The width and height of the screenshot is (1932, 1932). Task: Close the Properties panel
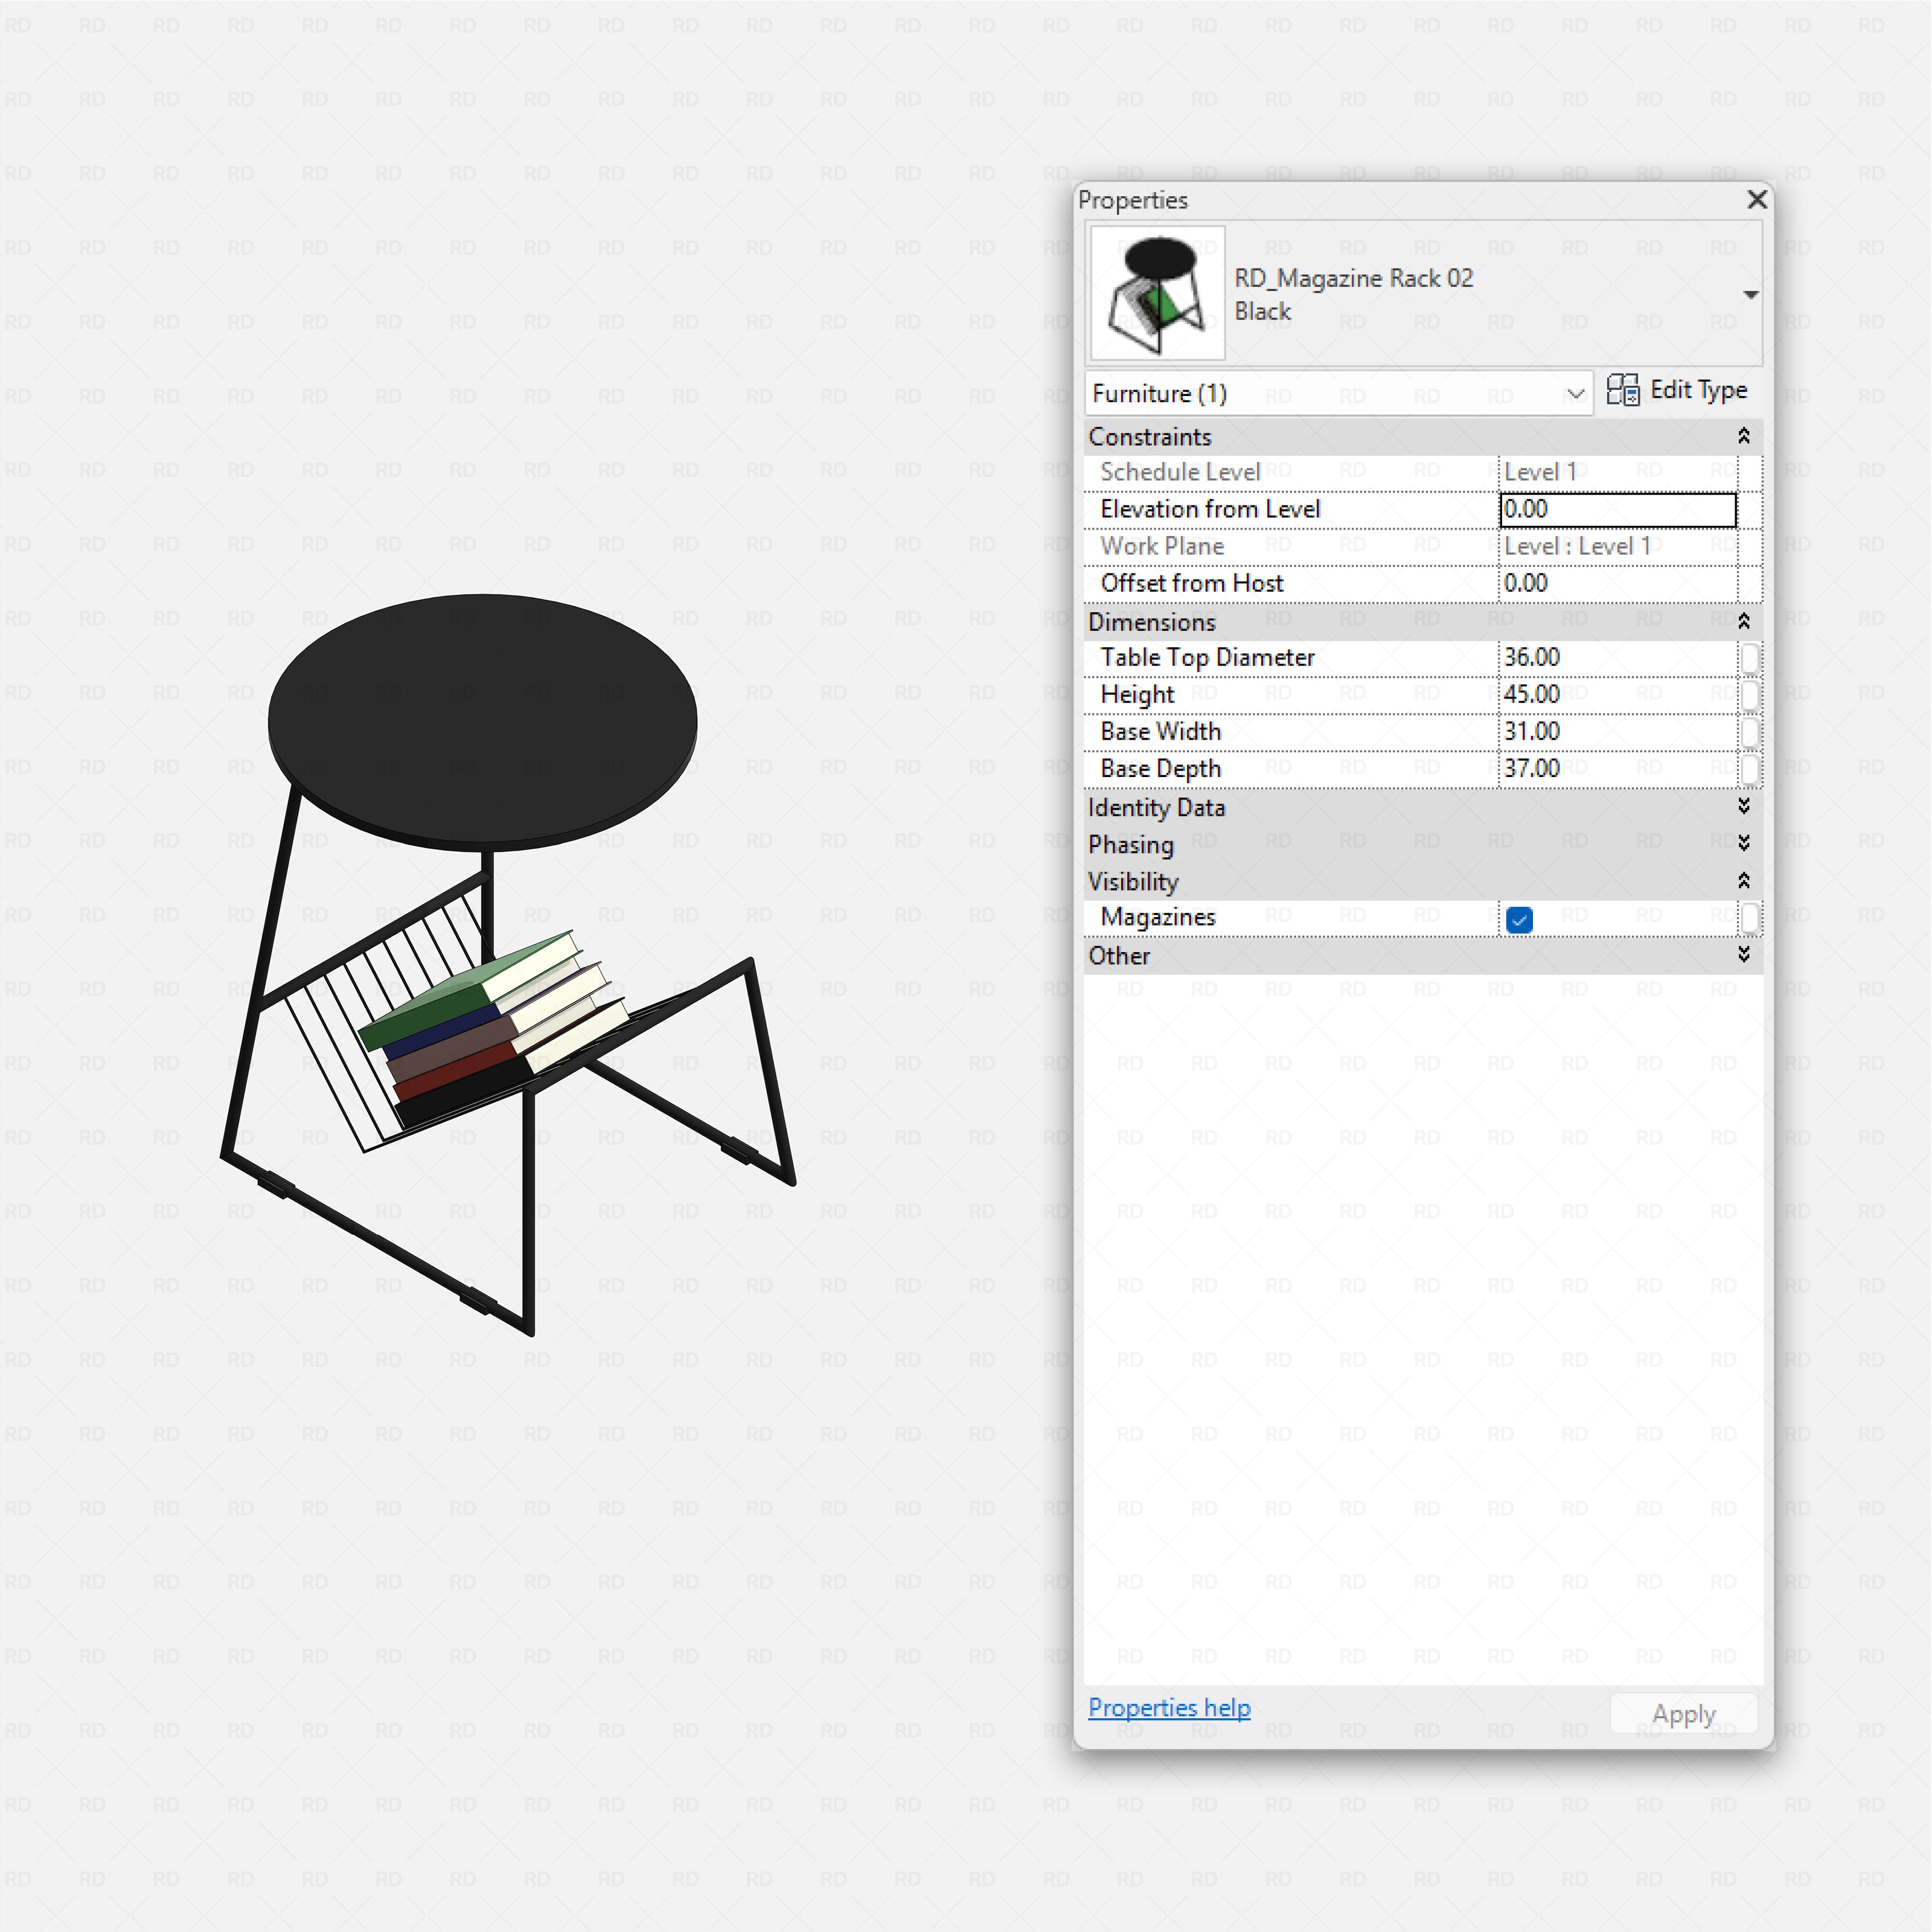pyautogui.click(x=1756, y=200)
